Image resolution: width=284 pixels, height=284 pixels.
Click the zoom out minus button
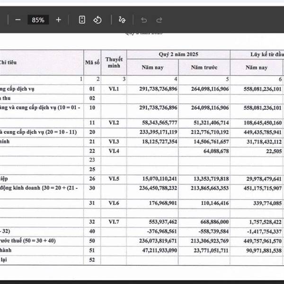pyautogui.click(x=18, y=20)
